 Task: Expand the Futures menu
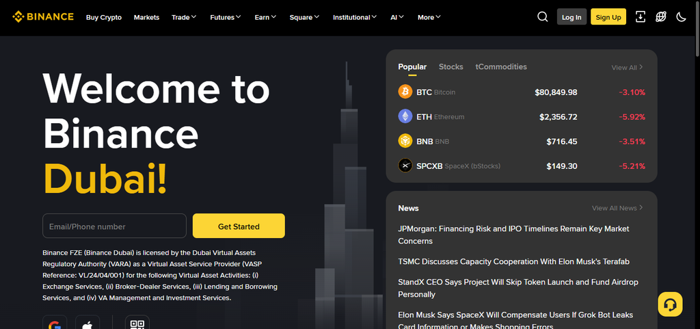226,17
